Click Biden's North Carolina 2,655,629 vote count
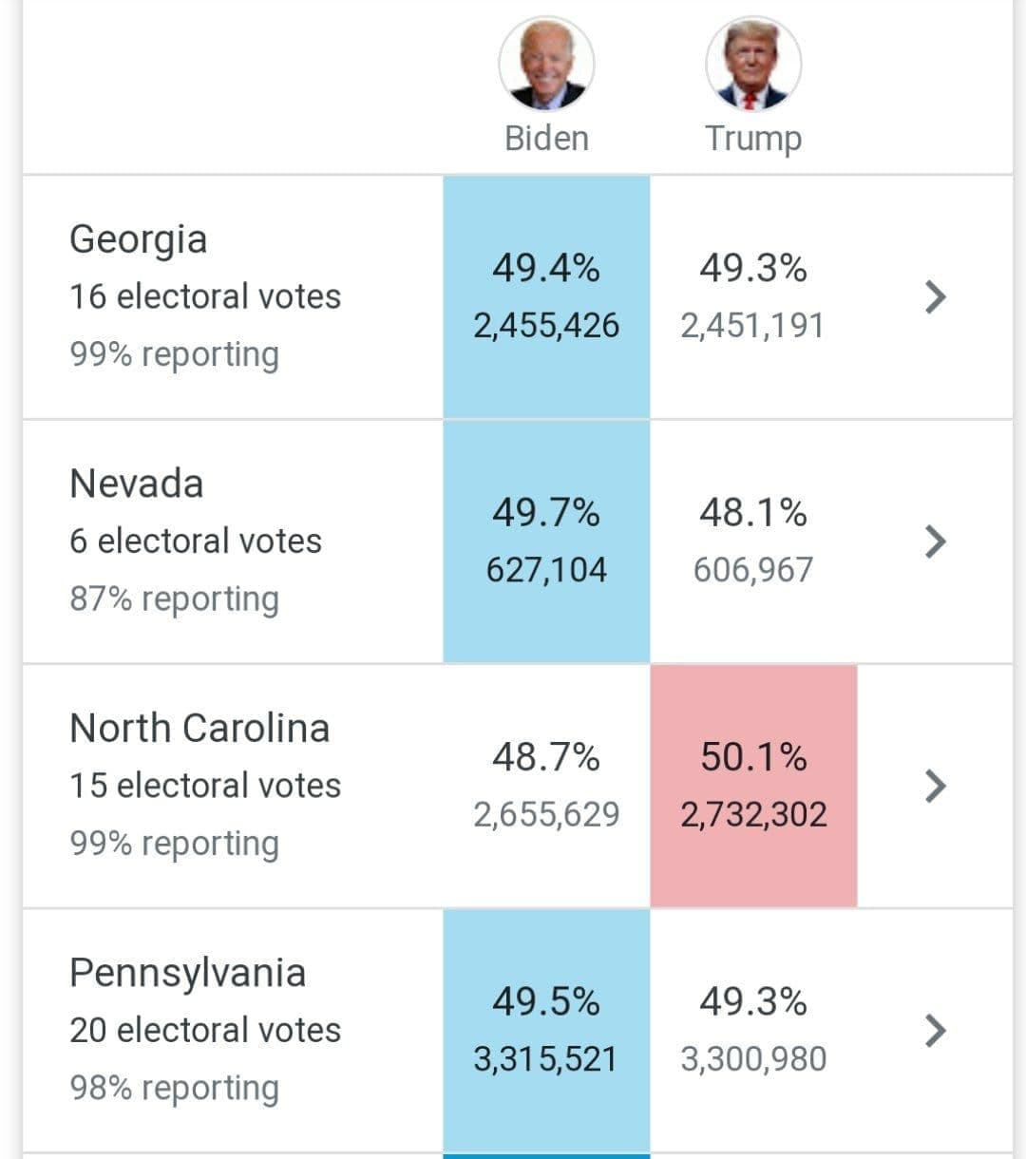1026x1159 pixels. point(546,815)
